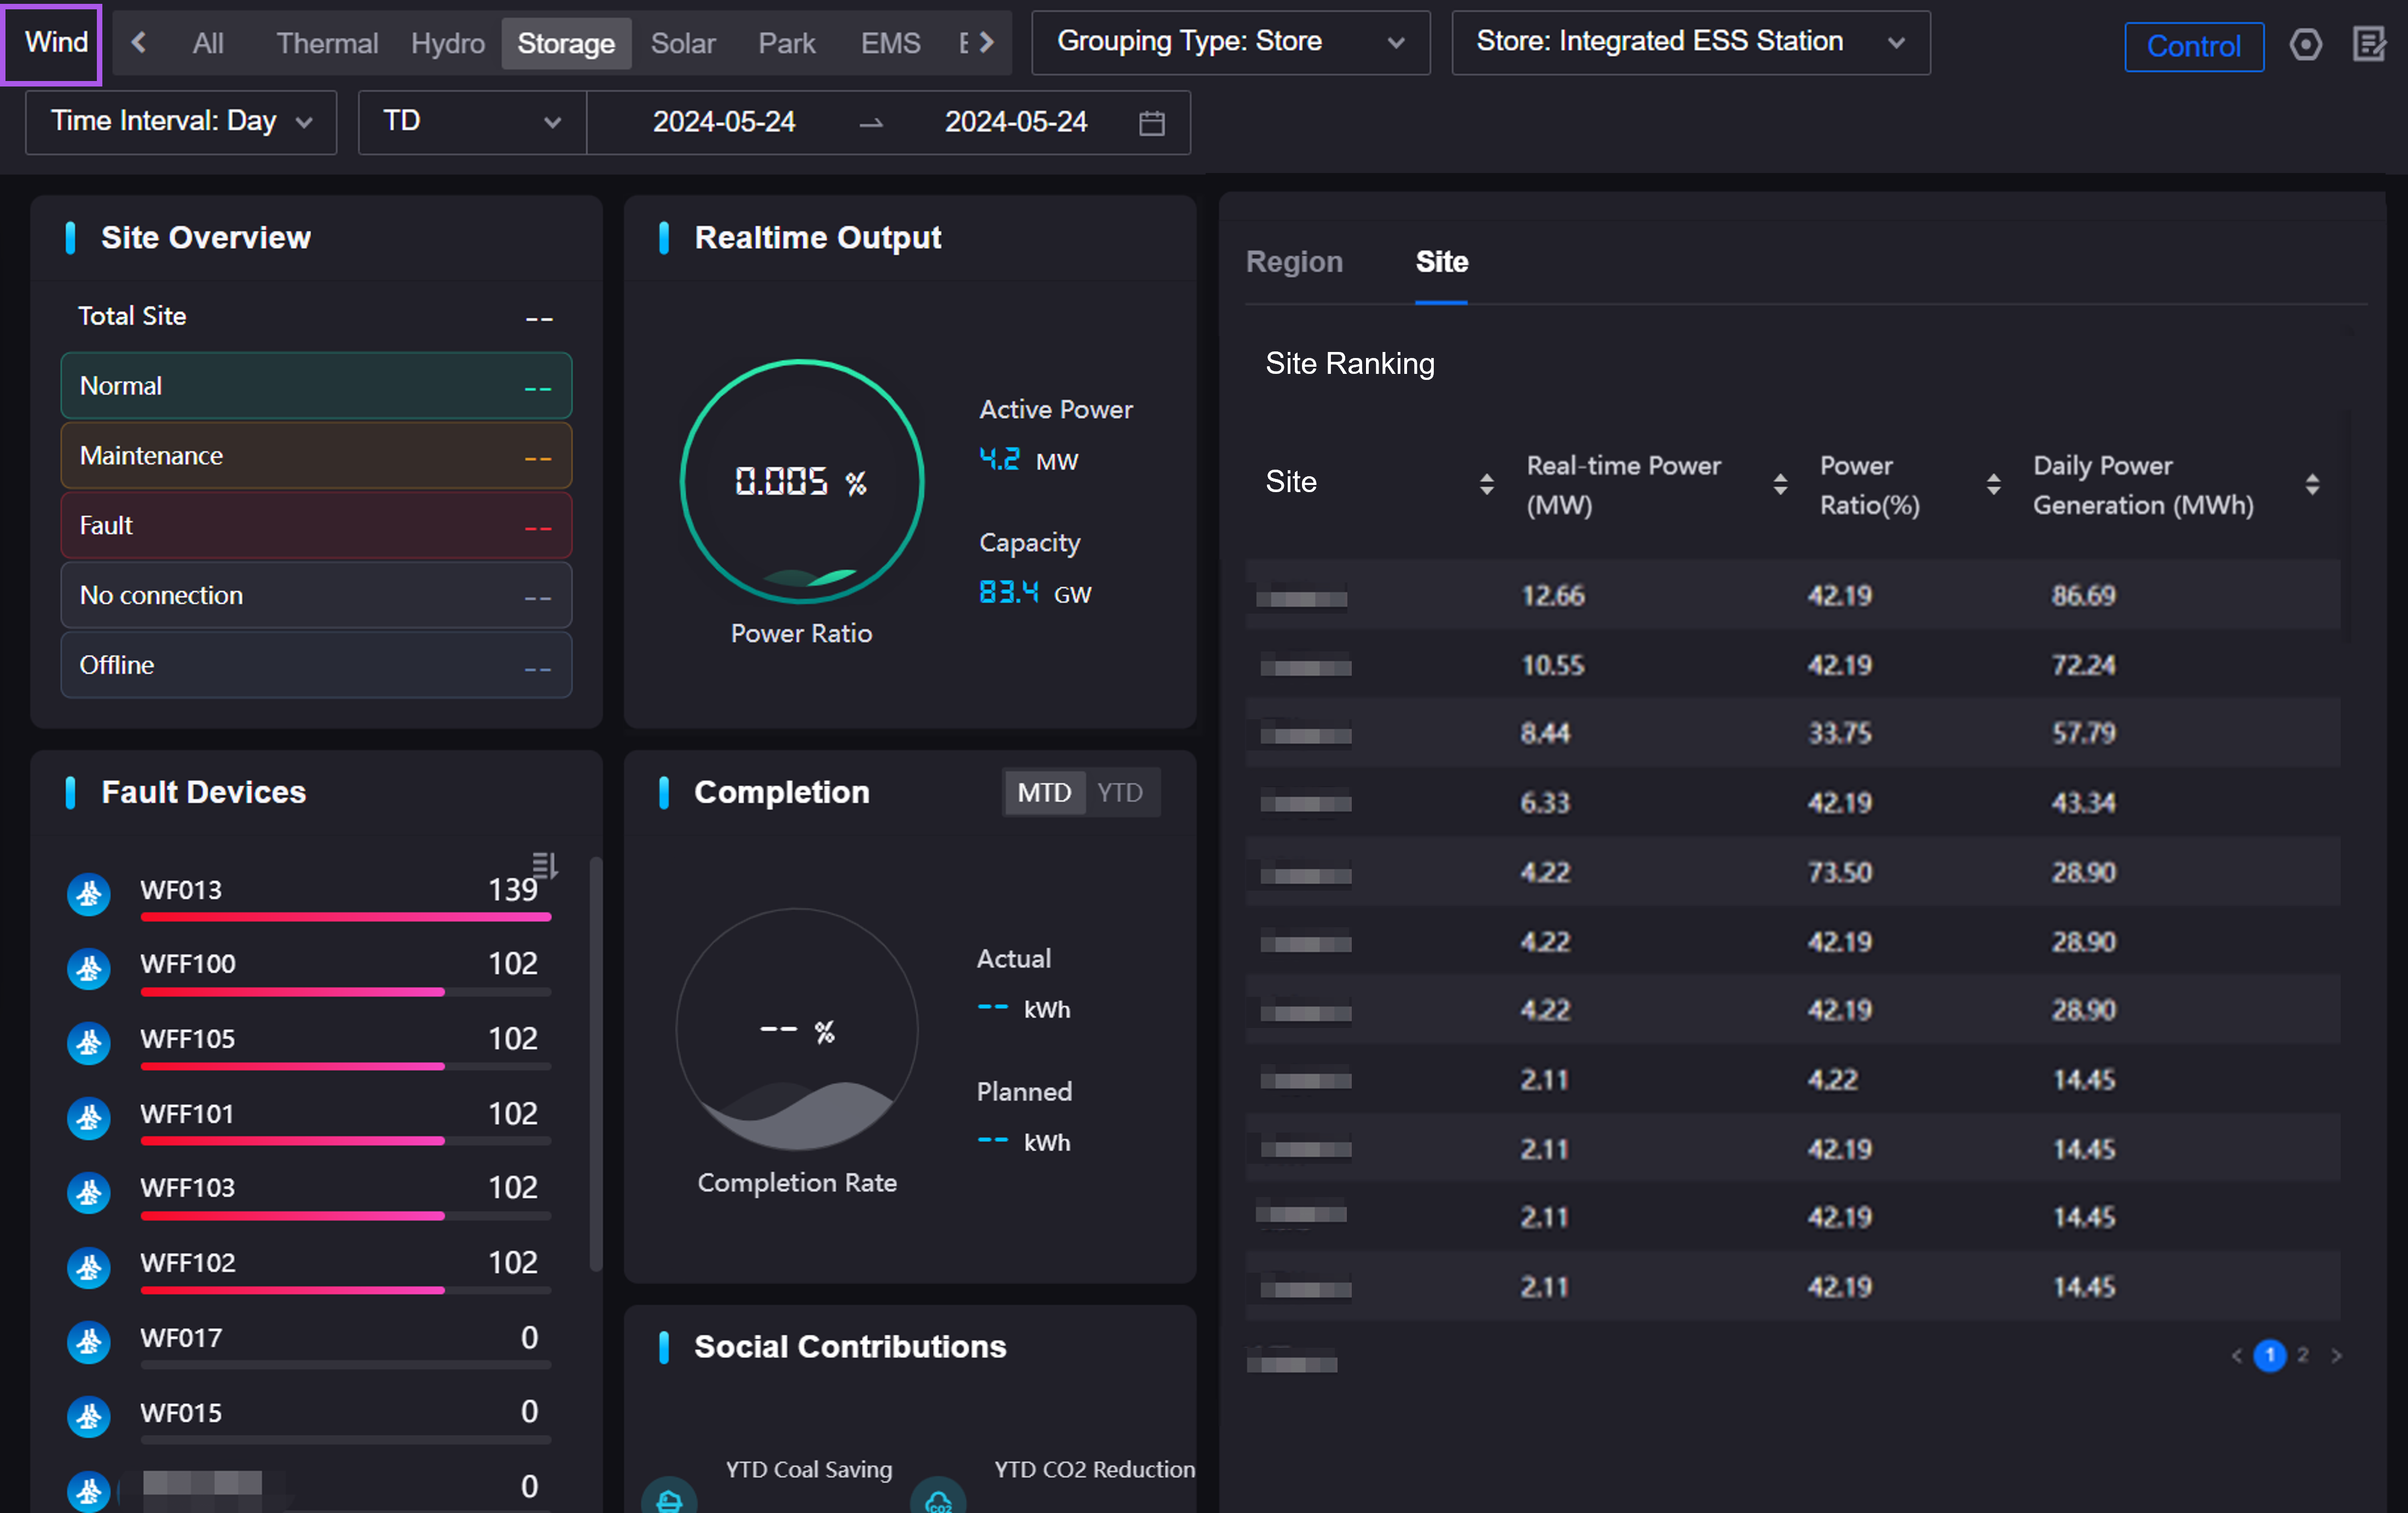Click the settings target icon near Control

pyautogui.click(x=2305, y=44)
